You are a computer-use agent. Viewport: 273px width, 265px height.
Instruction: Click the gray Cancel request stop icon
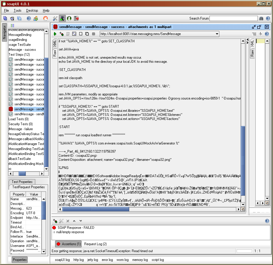coord(94,34)
